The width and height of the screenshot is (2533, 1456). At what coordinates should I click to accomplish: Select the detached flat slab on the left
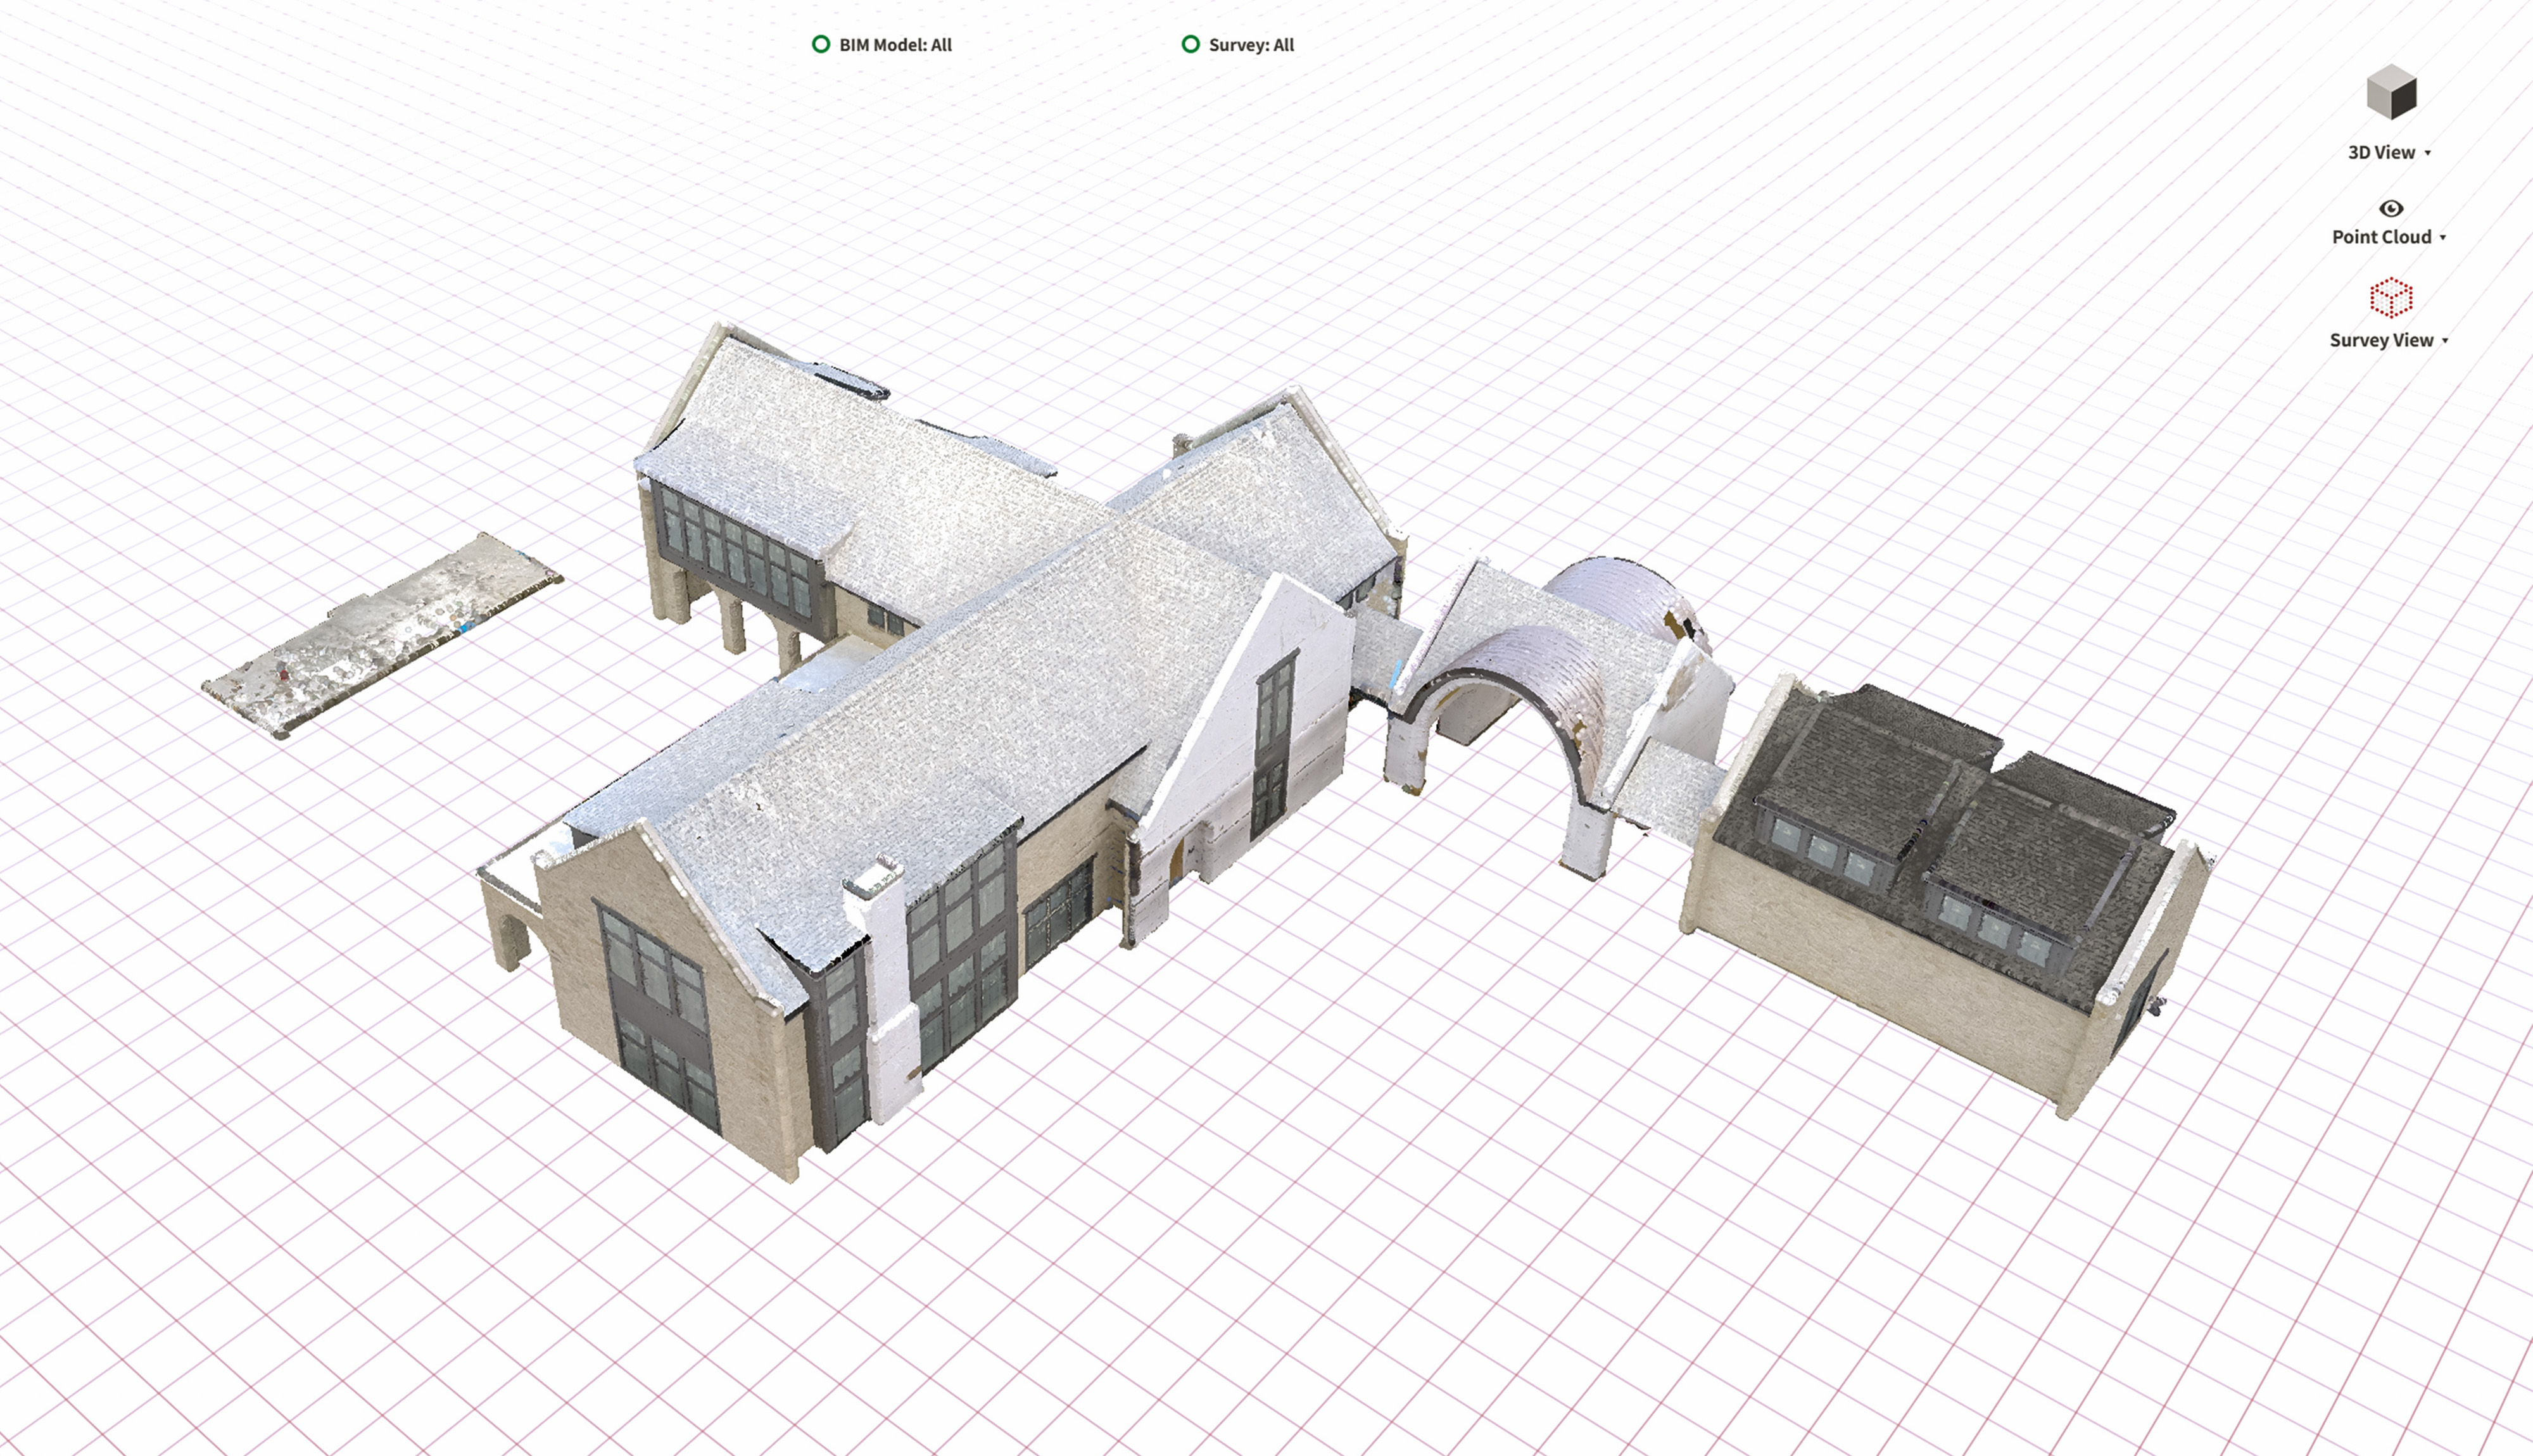click(x=382, y=635)
